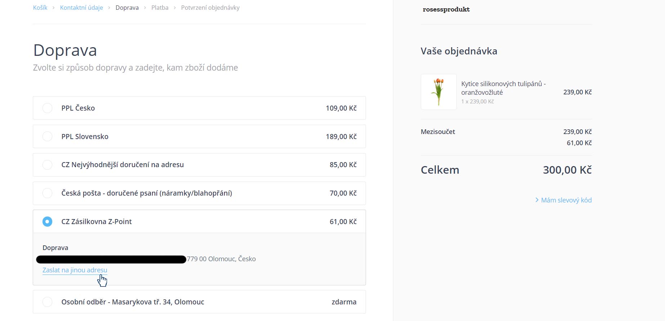Click breadcrumb arrow between Košík and Kontaktní údaje
665x321 pixels.
53,8
